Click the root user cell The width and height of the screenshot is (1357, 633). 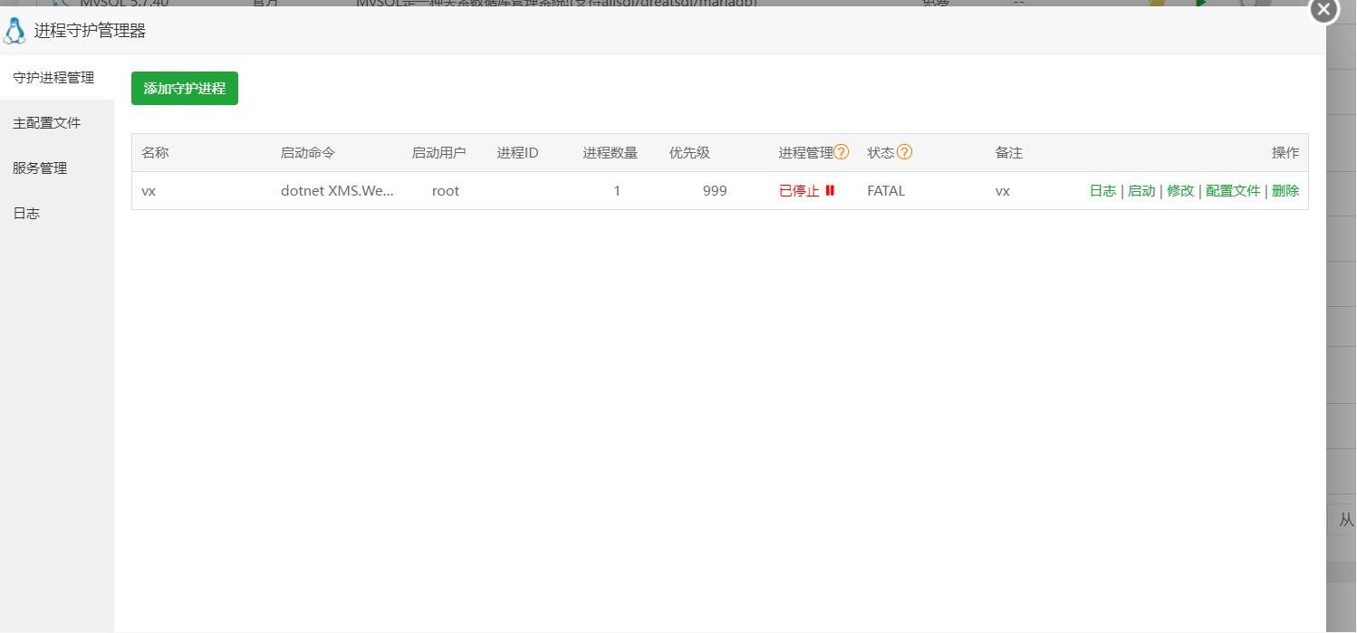[x=446, y=191]
